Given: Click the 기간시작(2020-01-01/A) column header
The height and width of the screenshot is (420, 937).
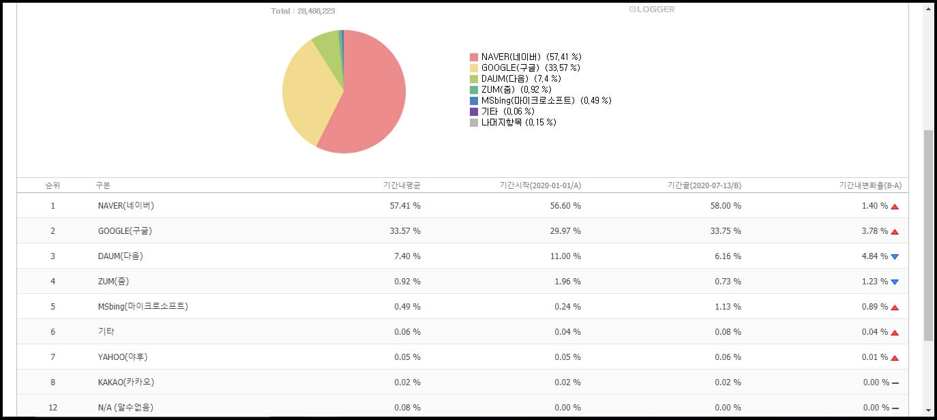Looking at the screenshot, I should coord(540,185).
